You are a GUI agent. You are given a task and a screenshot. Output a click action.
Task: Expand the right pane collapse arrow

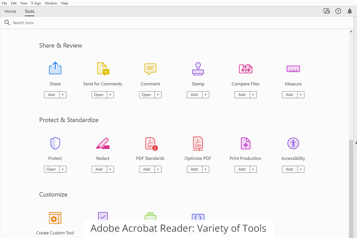pos(356,143)
